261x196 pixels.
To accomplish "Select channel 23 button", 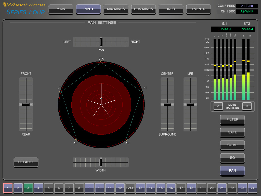I will (x=242, y=188).
